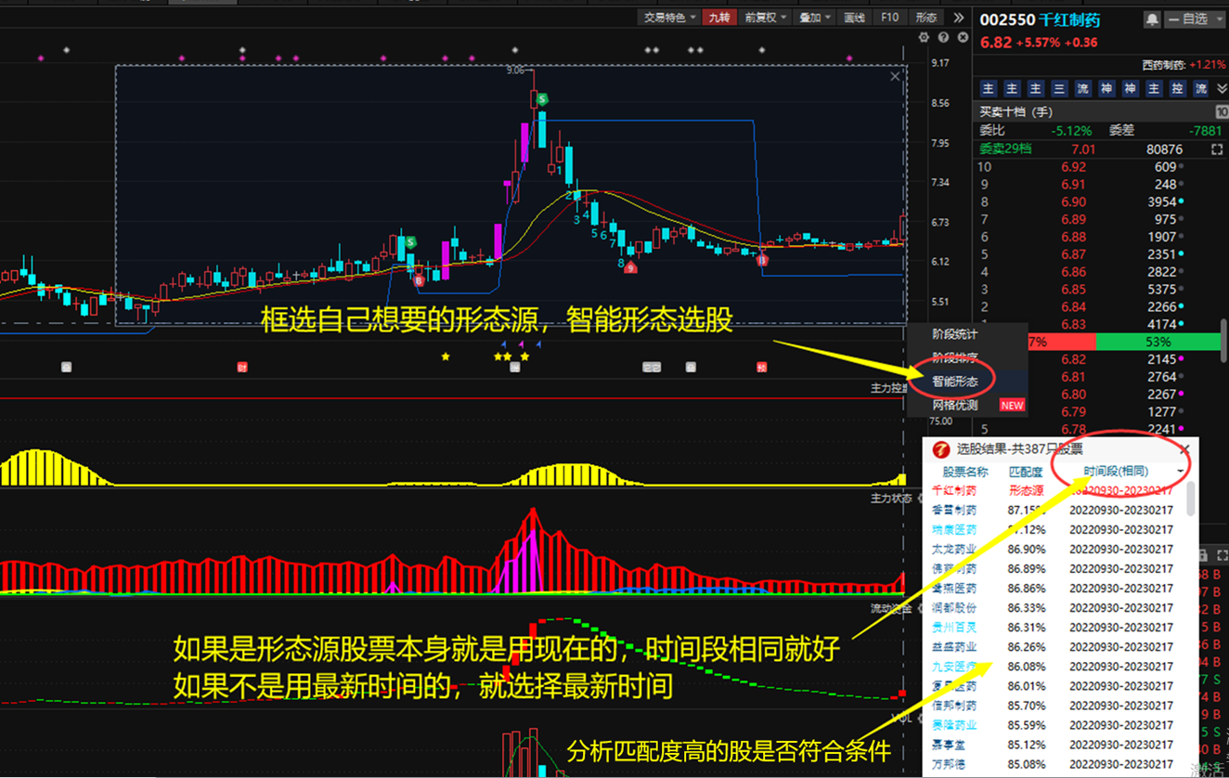The width and height of the screenshot is (1229, 778).
Task: Click the results popup scrollbar thumb
Action: [x=1191, y=499]
